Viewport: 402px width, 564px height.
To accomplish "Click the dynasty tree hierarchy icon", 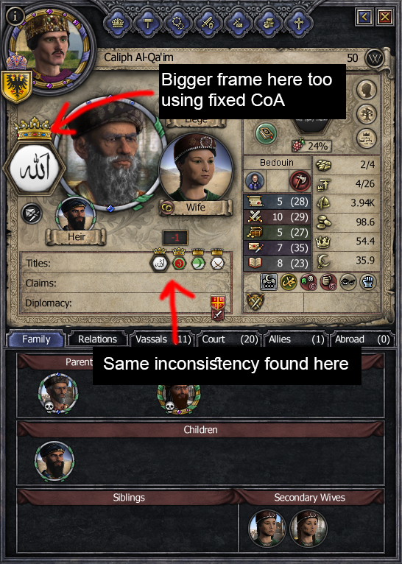I will (x=367, y=138).
